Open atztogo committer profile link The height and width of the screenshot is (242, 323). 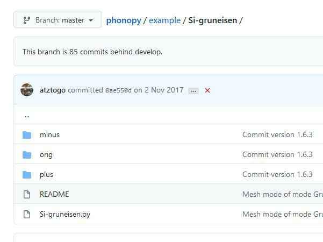(53, 90)
